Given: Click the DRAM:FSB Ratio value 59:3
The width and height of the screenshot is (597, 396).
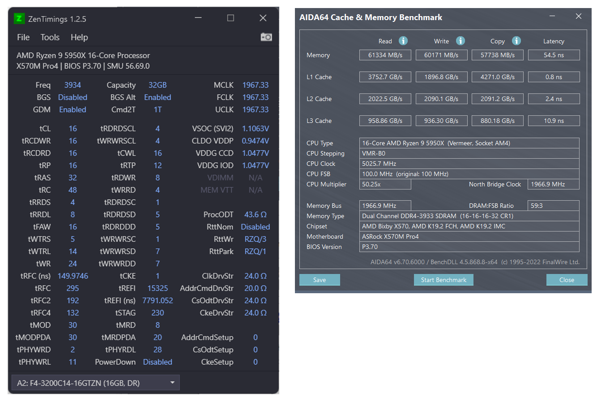Looking at the screenshot, I should [554, 206].
